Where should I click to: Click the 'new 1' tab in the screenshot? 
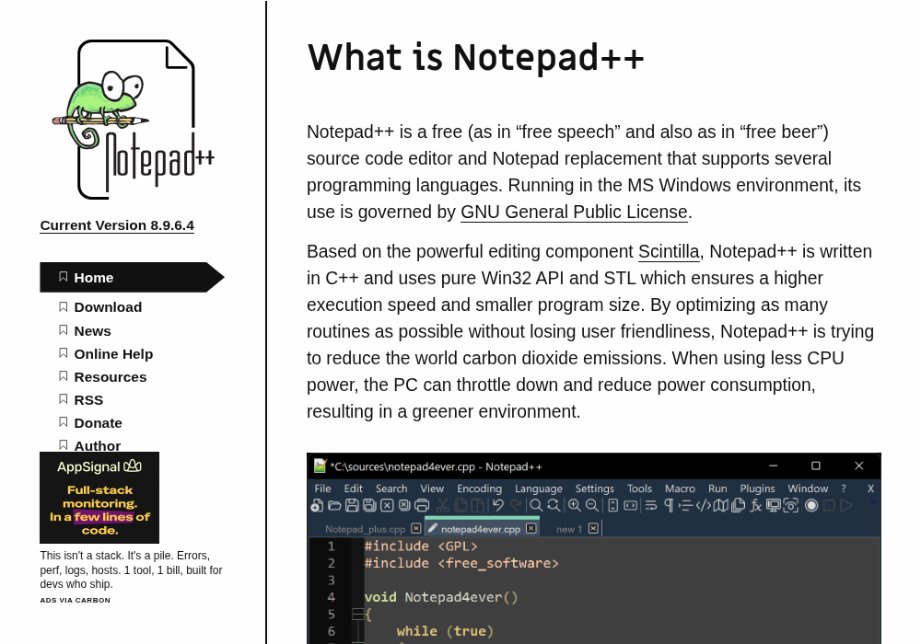coord(568,529)
